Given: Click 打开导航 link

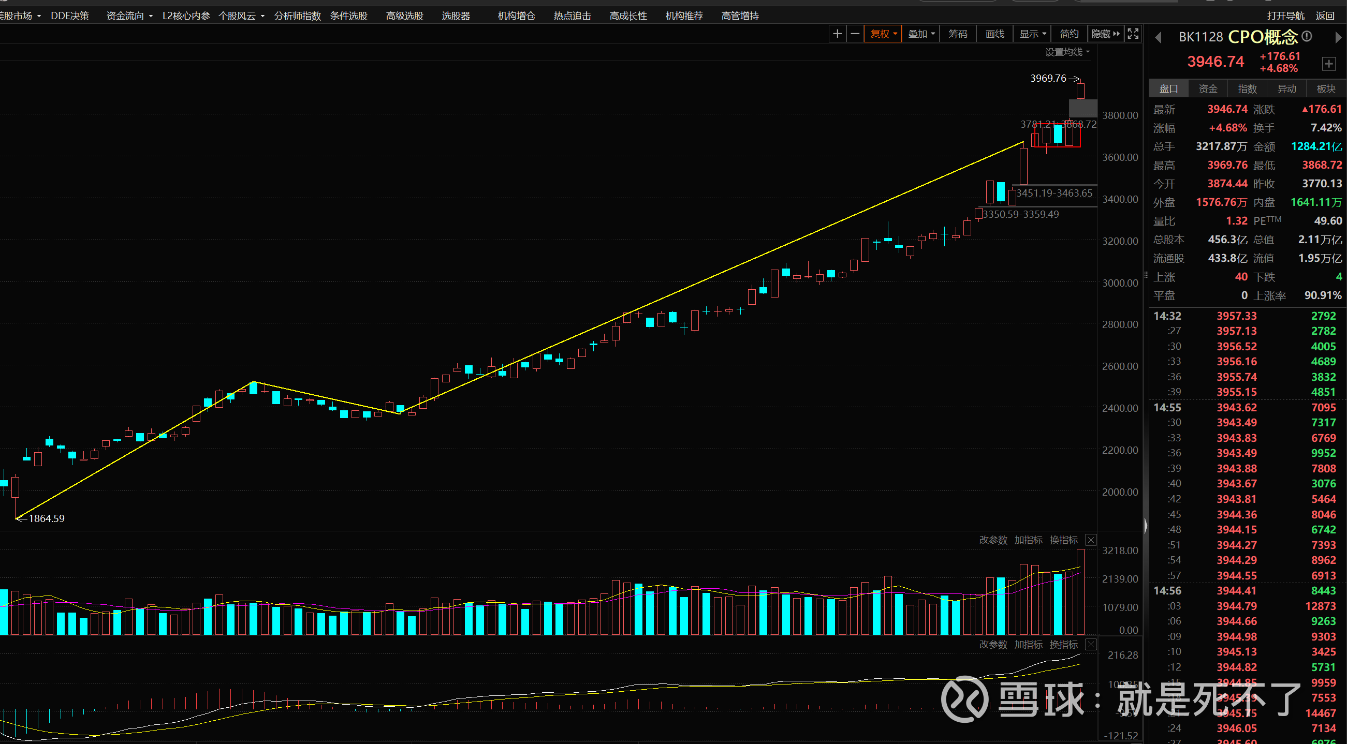Looking at the screenshot, I should (x=1285, y=16).
